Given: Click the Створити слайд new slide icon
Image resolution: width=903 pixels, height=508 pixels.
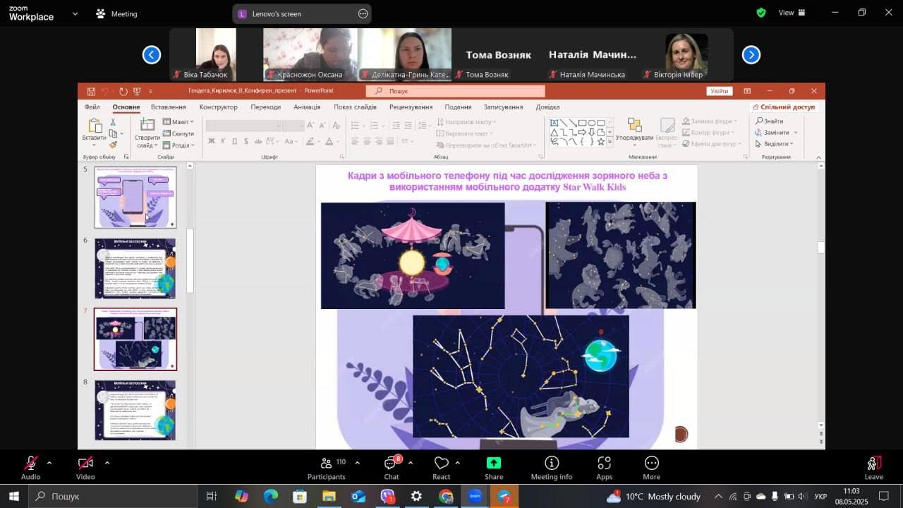Looking at the screenshot, I should point(147,126).
